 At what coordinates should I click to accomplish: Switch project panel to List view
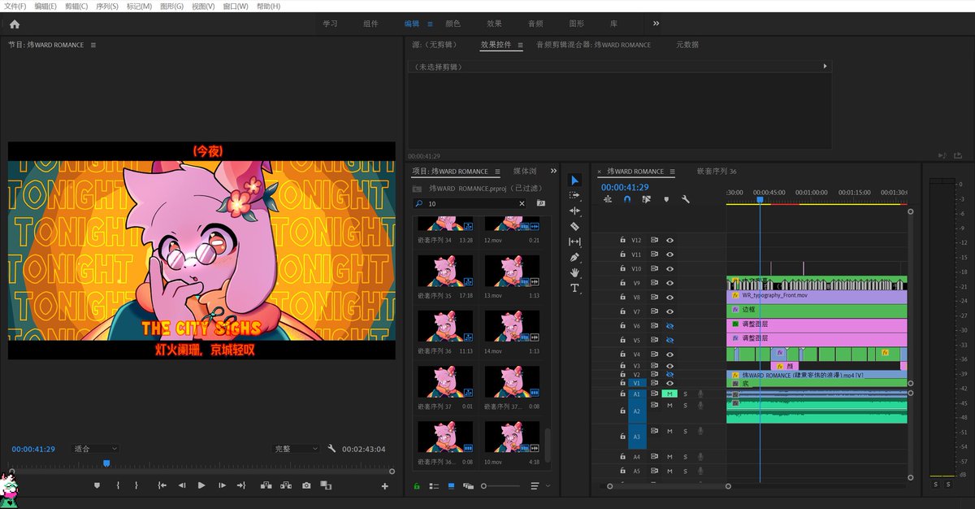pos(434,486)
